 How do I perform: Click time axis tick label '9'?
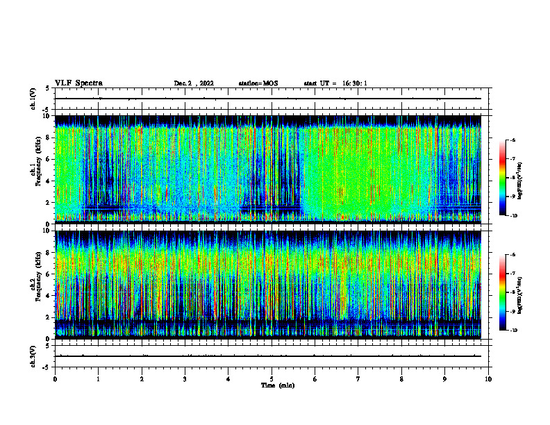[x=444, y=379]
